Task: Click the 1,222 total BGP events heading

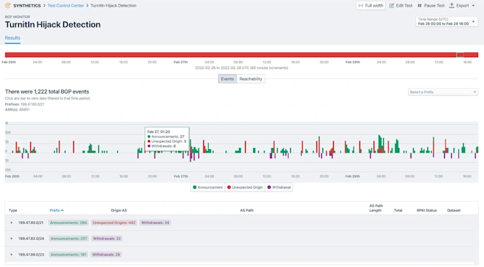Action: (47, 91)
